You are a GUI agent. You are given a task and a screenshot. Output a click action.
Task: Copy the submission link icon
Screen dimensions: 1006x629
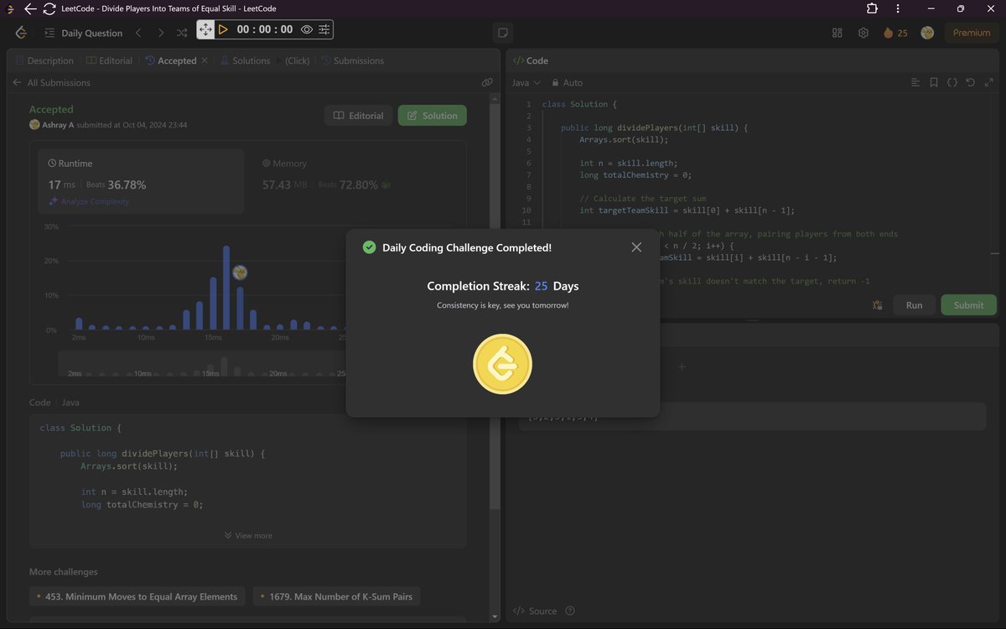[x=487, y=83]
